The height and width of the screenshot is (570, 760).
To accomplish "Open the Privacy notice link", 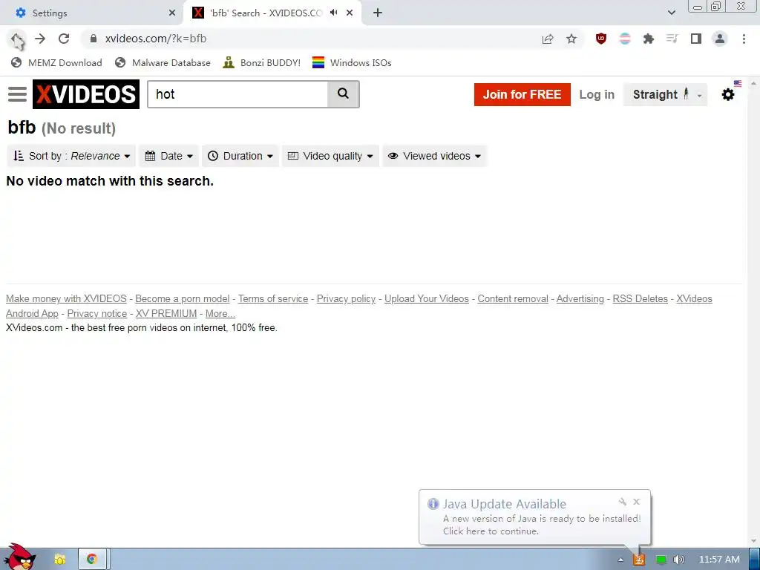I will click(97, 314).
